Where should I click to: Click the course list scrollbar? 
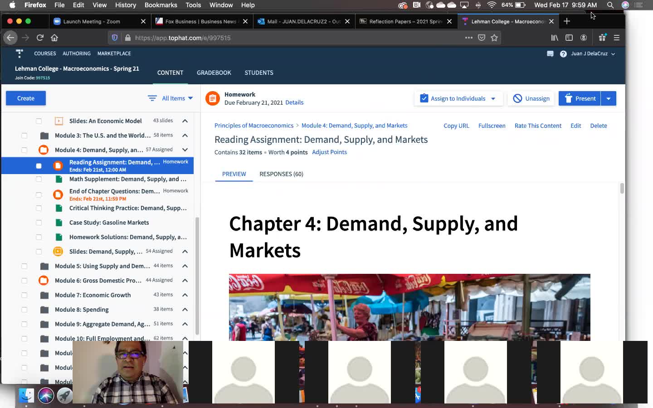click(197, 277)
